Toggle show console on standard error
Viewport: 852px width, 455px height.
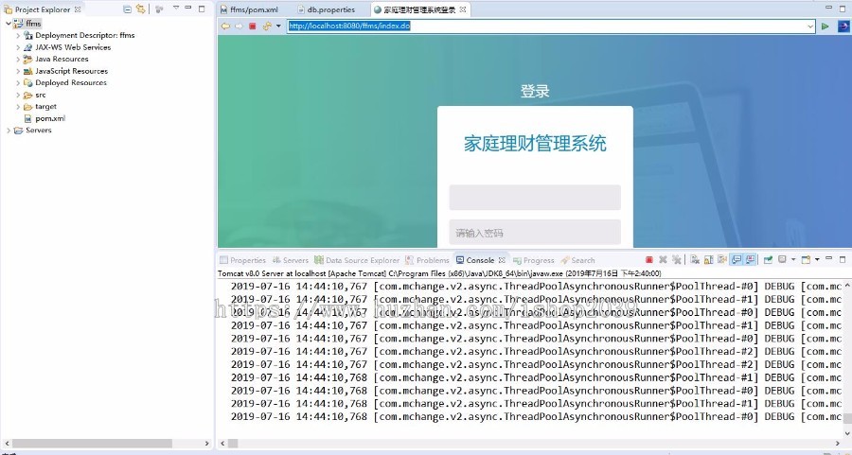pyautogui.click(x=750, y=259)
